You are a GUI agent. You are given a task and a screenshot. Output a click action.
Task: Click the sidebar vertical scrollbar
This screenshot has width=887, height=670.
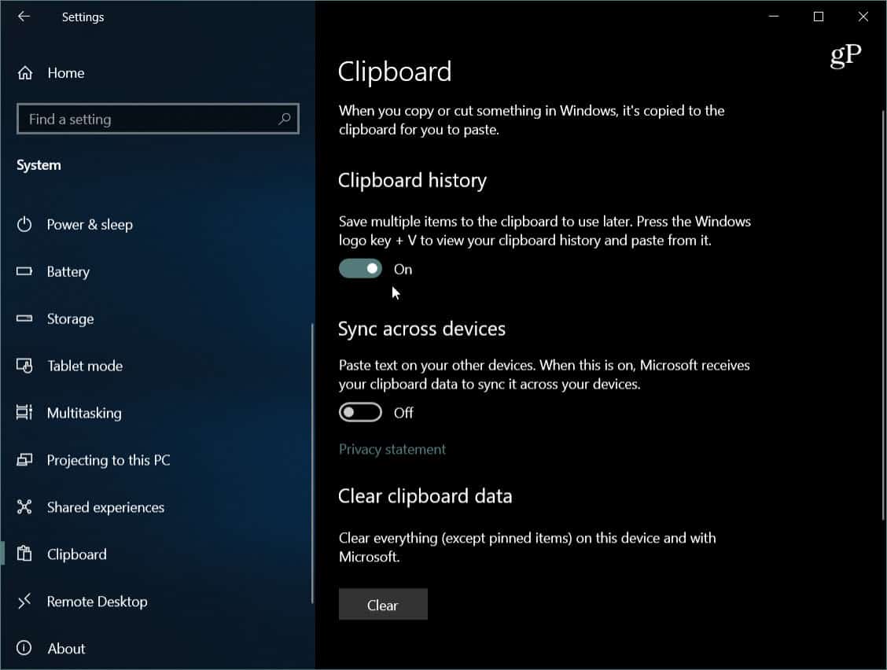[x=312, y=463]
